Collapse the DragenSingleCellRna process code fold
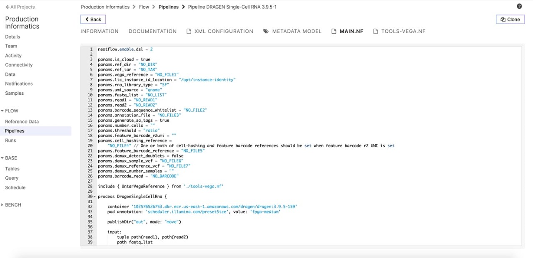Viewport: 533px width, 258px height. (x=94, y=196)
